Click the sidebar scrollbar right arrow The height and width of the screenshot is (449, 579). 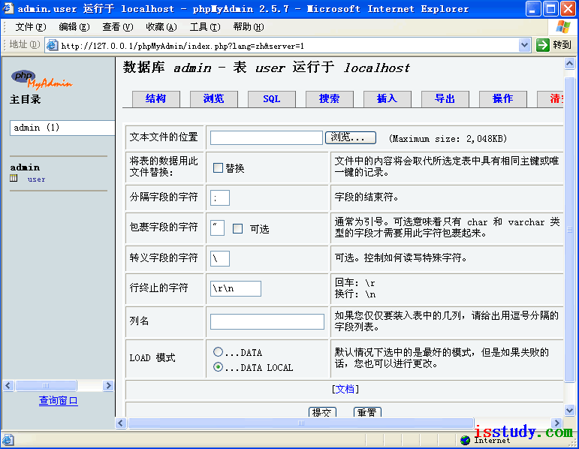[x=108, y=385]
